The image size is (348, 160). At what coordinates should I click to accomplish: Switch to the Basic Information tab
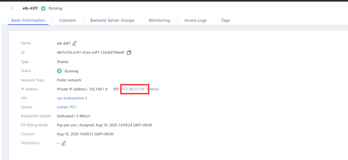[x=28, y=20]
